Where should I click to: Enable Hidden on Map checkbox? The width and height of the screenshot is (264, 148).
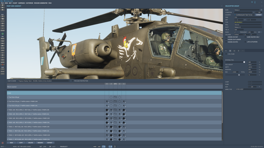tap(226, 37)
